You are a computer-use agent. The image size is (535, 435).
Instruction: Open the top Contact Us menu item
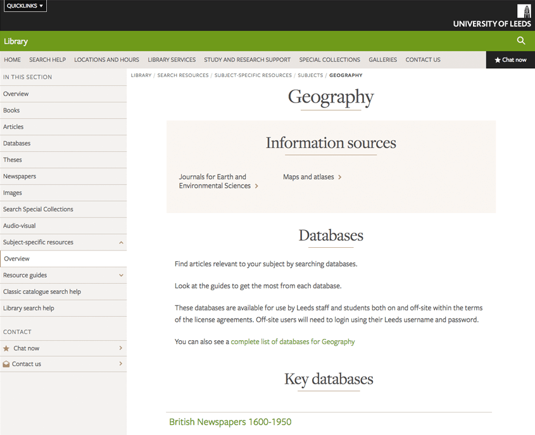[423, 59]
